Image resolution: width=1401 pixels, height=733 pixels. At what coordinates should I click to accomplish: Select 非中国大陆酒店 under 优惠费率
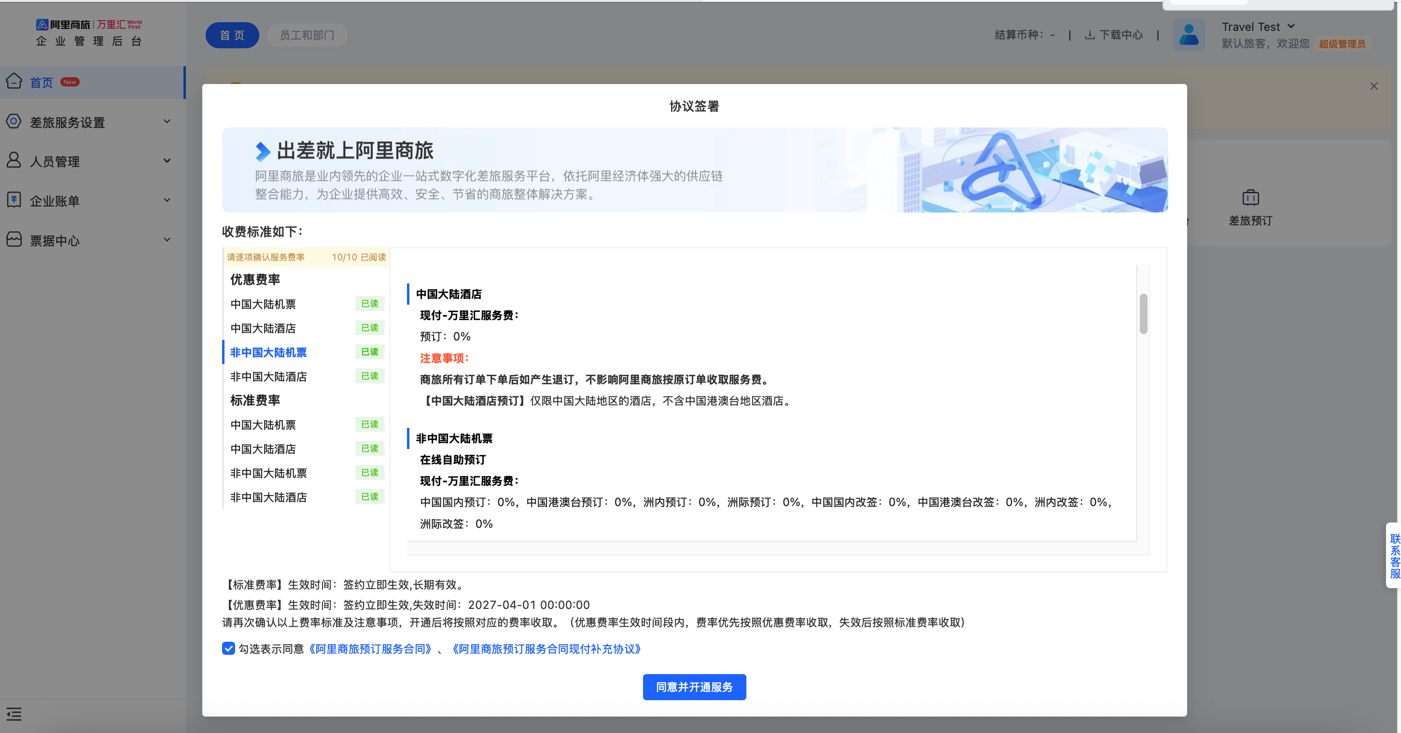click(x=306, y=377)
